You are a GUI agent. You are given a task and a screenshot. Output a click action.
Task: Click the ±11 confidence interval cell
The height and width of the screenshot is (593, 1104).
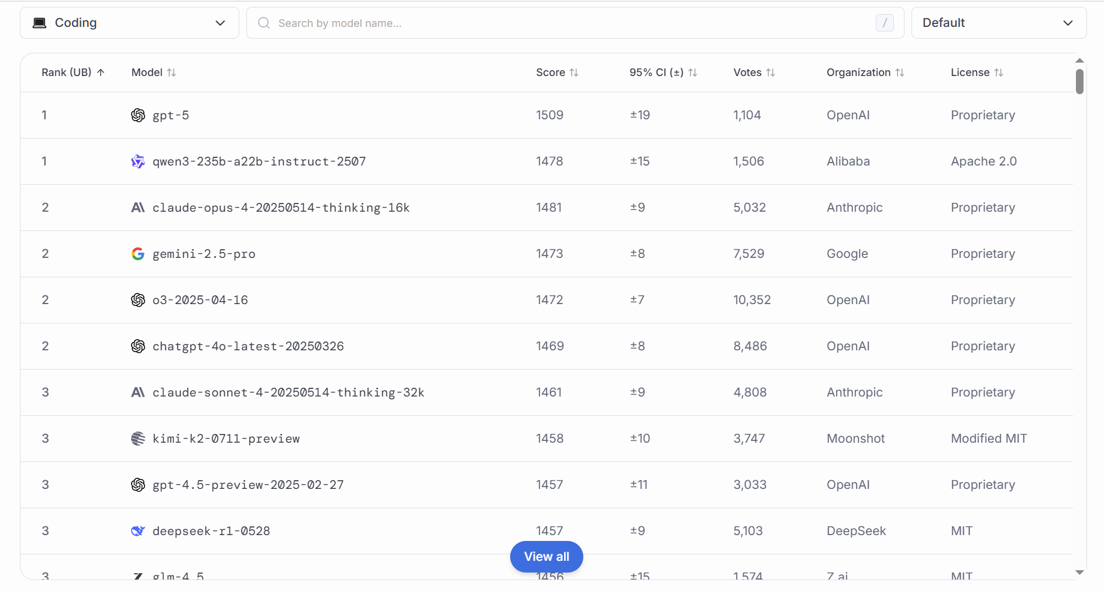click(x=639, y=485)
